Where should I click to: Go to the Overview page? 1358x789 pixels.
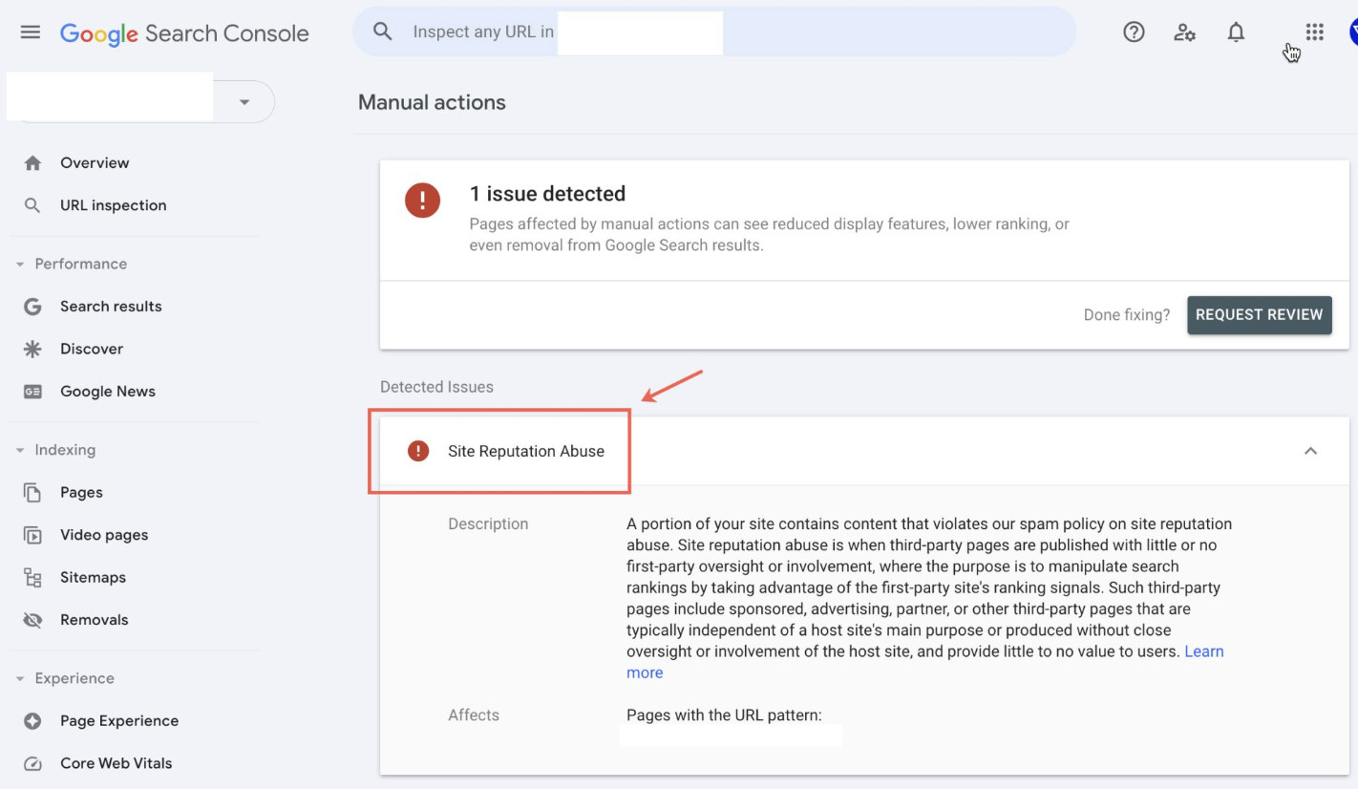pos(94,162)
